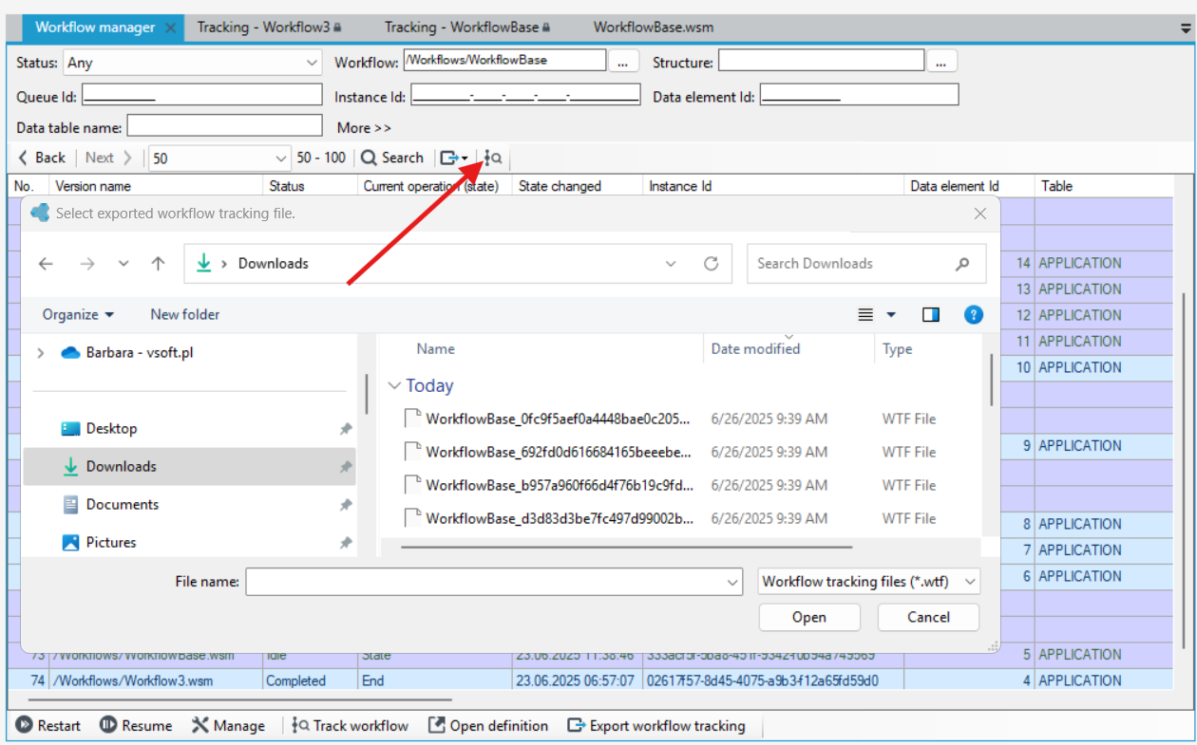This screenshot has height=745, width=1197.
Task: Open the file dialog's blue help icon
Action: 973,315
